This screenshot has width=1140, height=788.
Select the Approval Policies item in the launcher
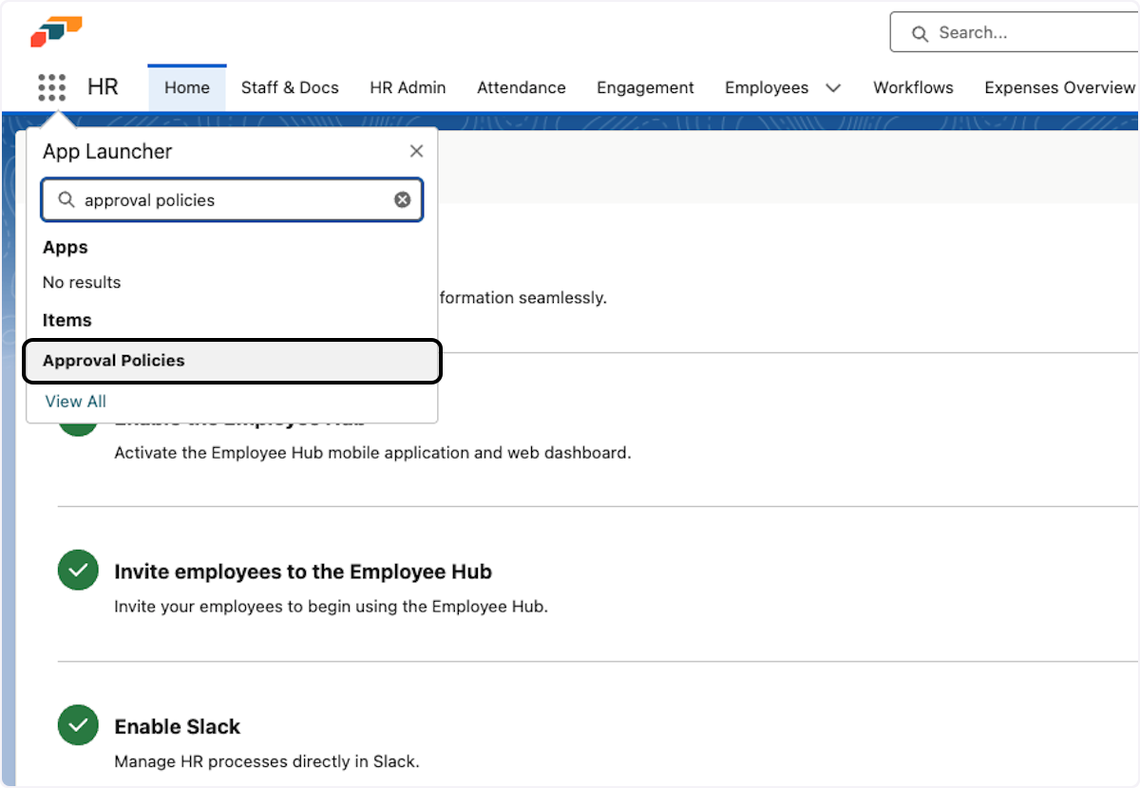click(114, 361)
